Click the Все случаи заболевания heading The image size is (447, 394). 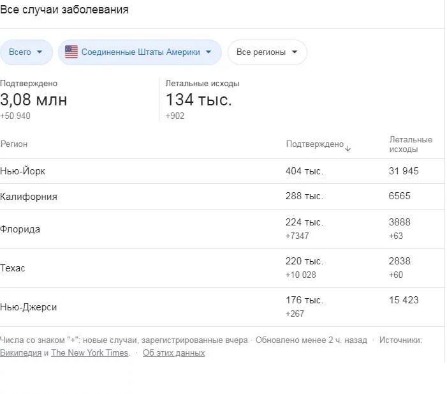(x=64, y=10)
